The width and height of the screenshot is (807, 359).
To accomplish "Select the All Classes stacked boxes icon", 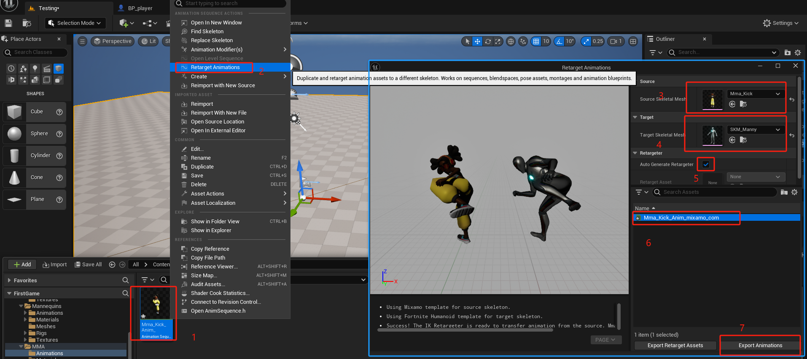I will 59,80.
